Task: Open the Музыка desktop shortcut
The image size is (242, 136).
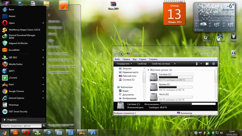Action: pos(207,37)
